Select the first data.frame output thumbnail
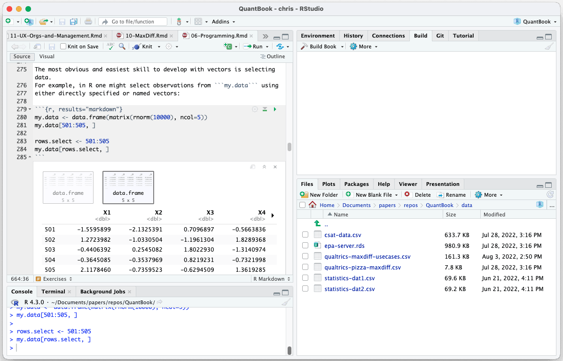The width and height of the screenshot is (563, 361). (x=68, y=187)
